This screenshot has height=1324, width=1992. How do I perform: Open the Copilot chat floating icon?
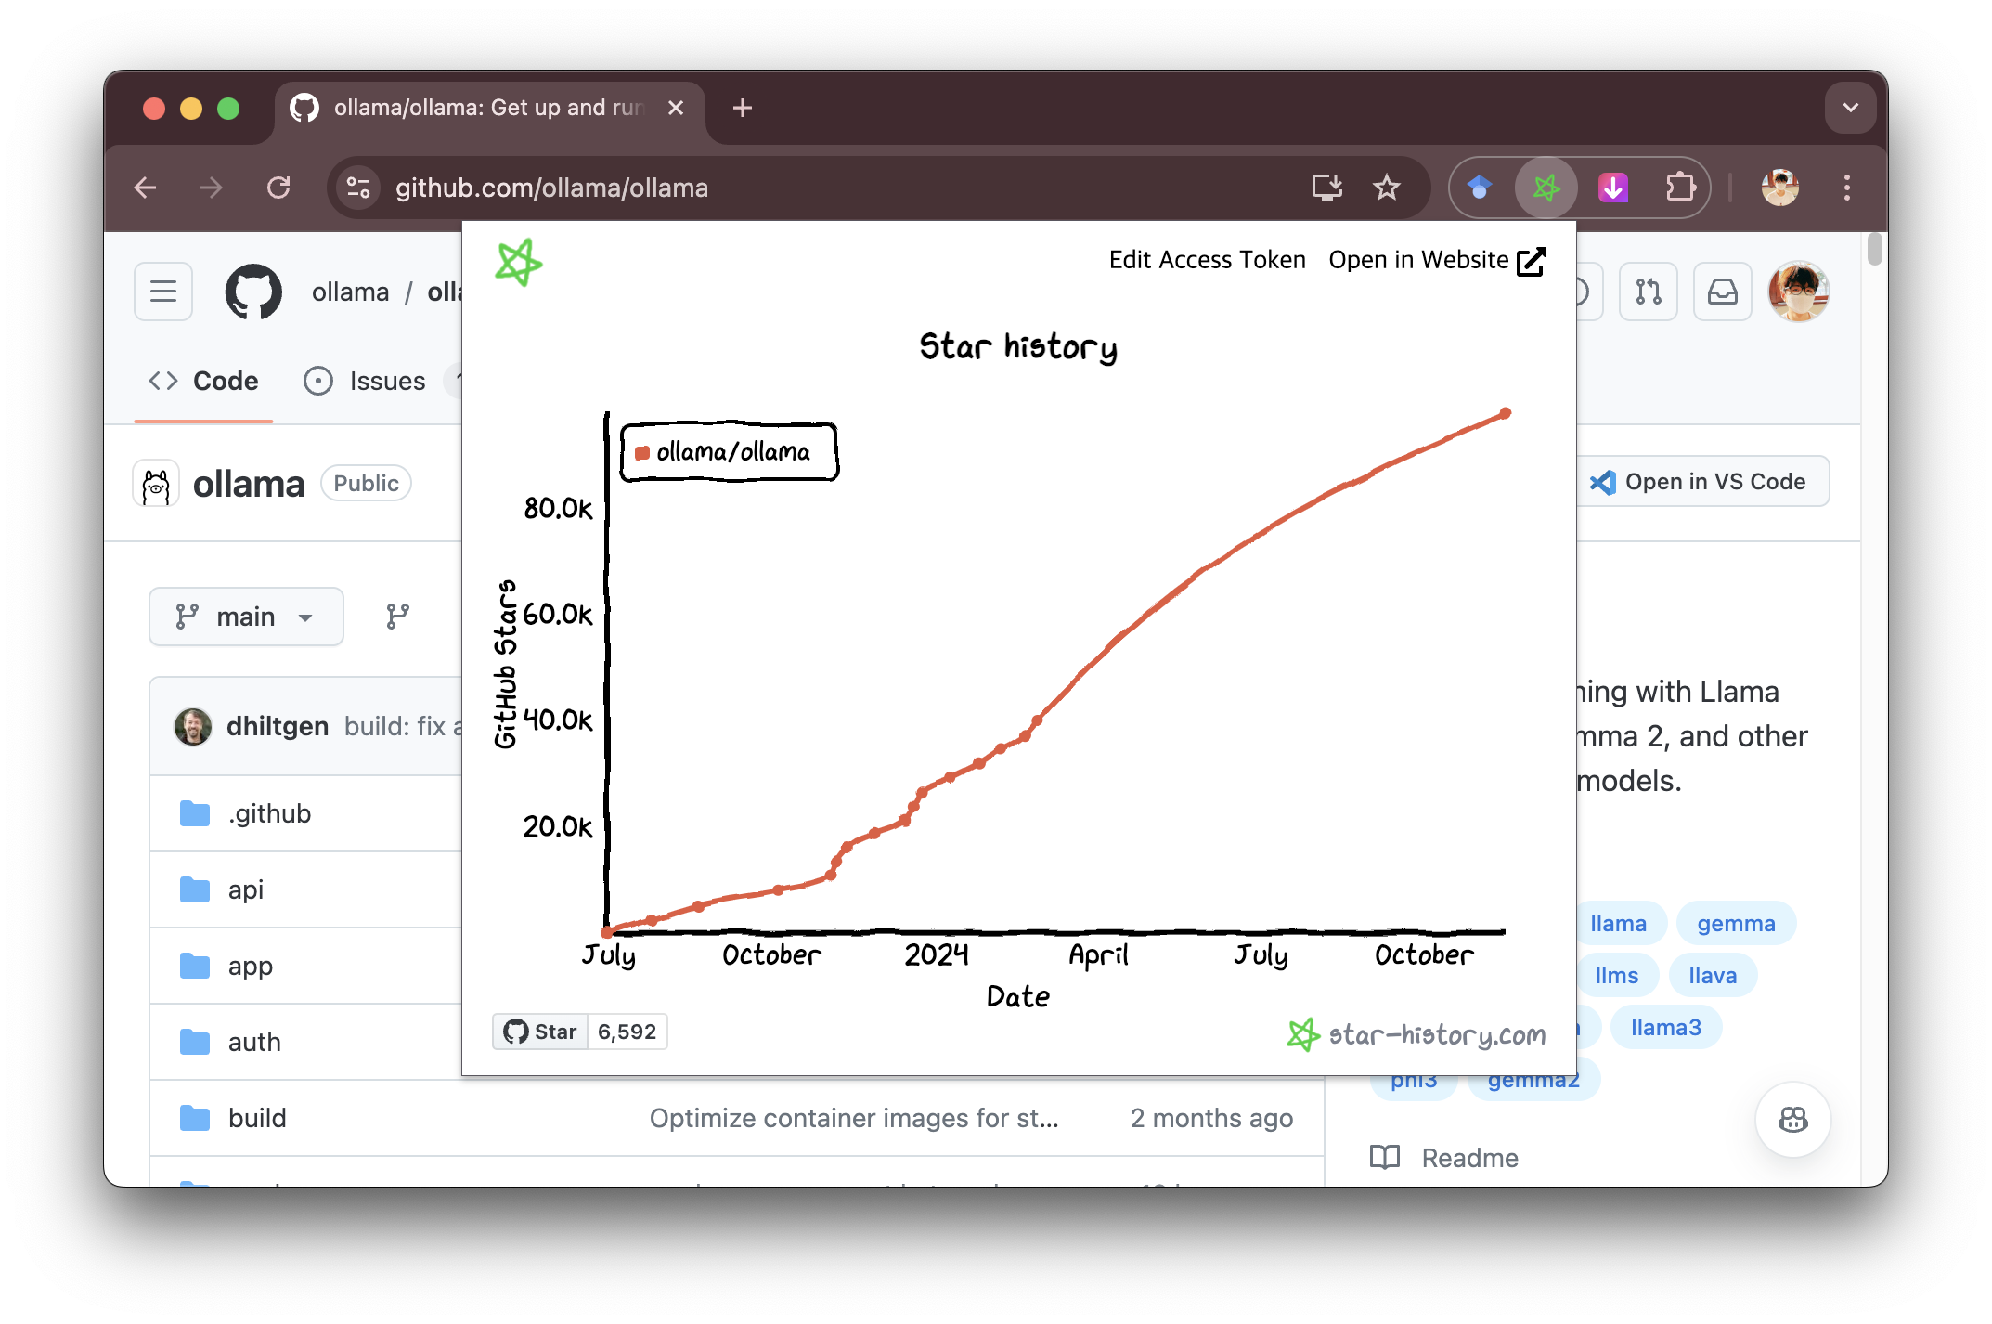pyautogui.click(x=1792, y=1120)
